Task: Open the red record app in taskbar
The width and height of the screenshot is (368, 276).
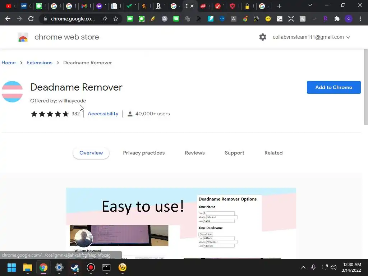Action: click(91, 267)
